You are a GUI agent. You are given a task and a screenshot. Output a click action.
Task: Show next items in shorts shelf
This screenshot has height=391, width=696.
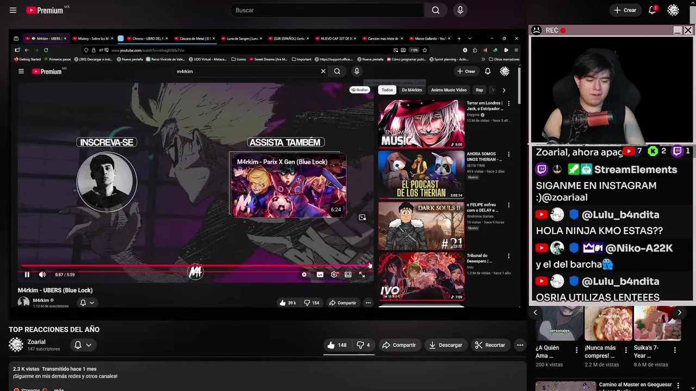point(679,312)
